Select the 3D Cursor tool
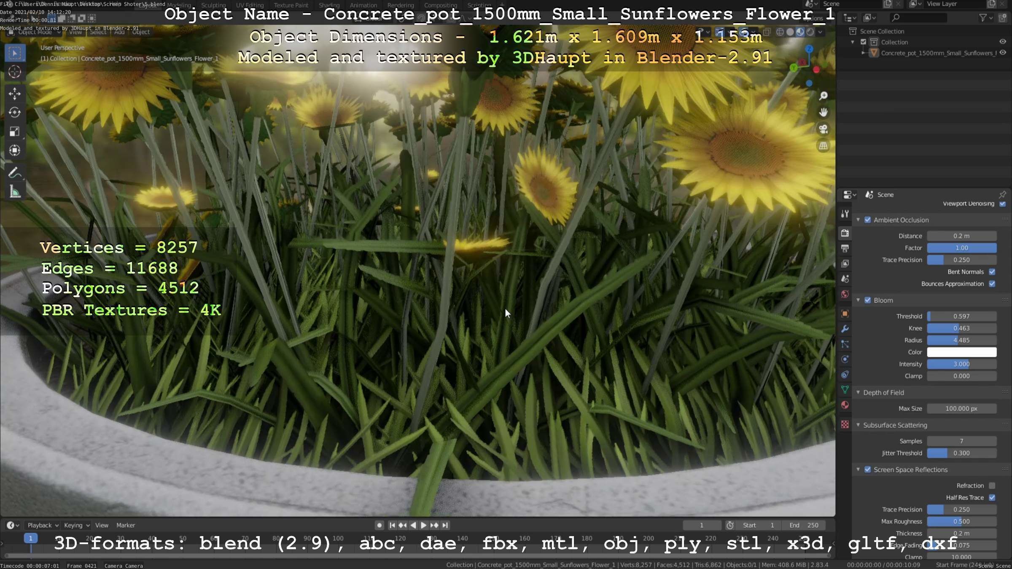Screen dimensions: 1012x569 pyautogui.click(x=15, y=72)
